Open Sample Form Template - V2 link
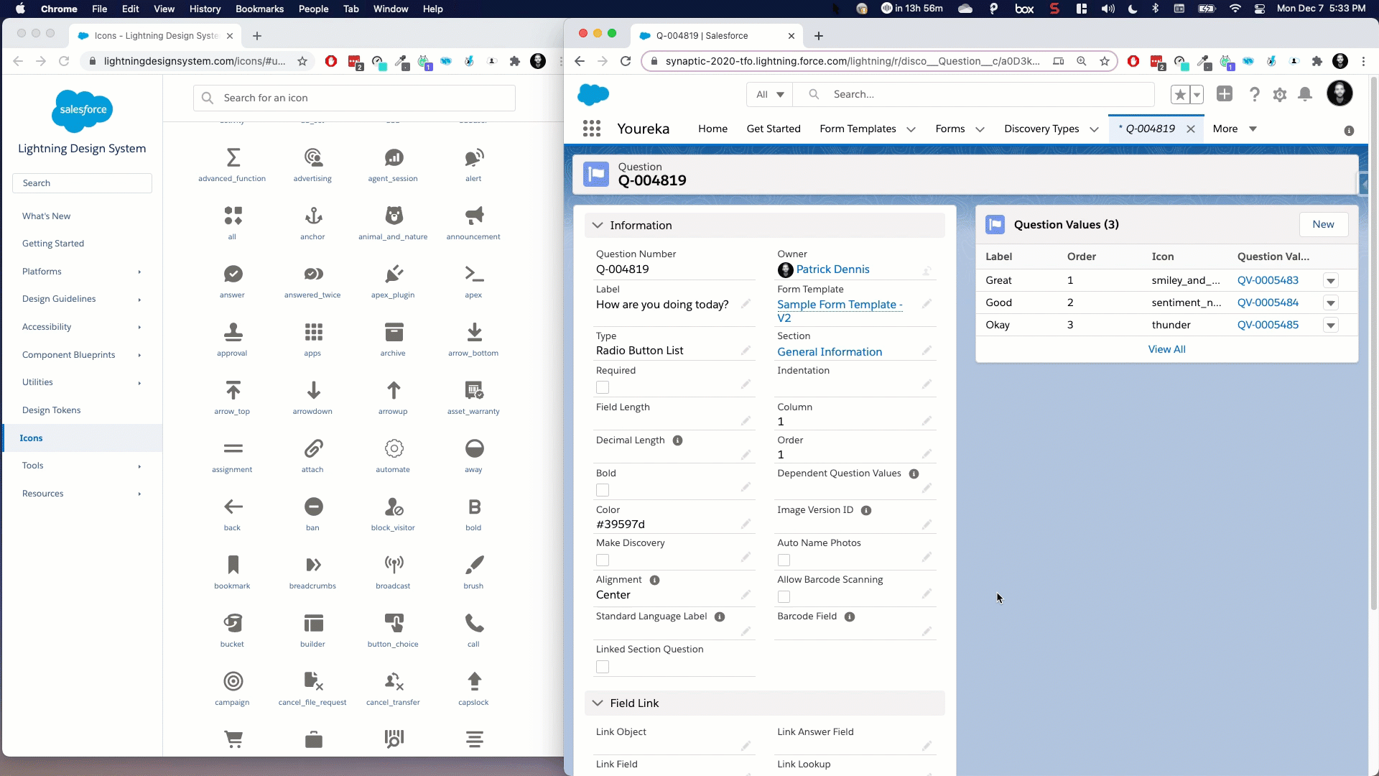1379x776 pixels. (x=840, y=311)
